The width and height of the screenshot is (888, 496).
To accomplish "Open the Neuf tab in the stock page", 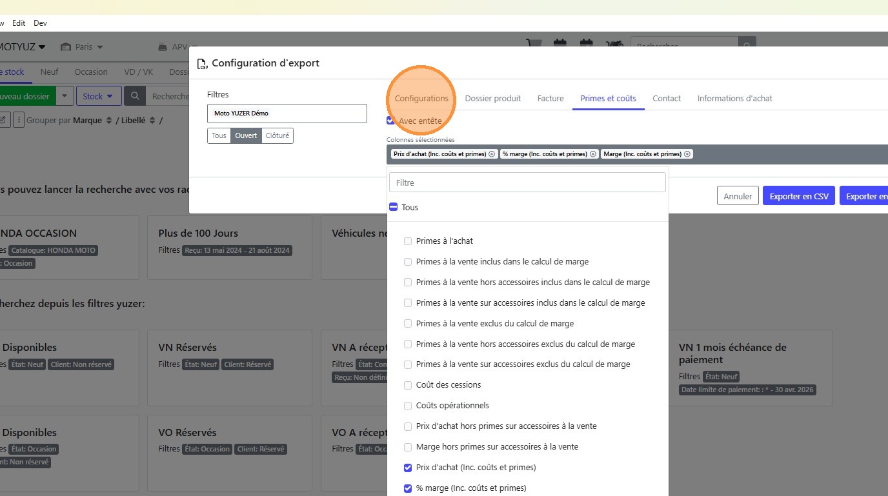I will click(x=49, y=72).
